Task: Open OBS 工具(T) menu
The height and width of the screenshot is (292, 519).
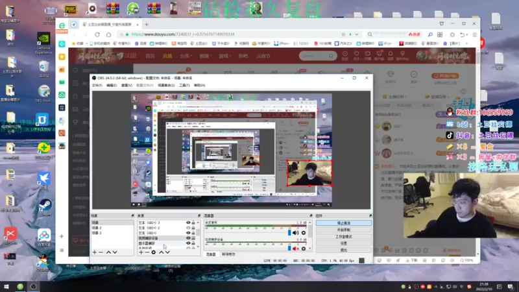Action: click(x=184, y=86)
